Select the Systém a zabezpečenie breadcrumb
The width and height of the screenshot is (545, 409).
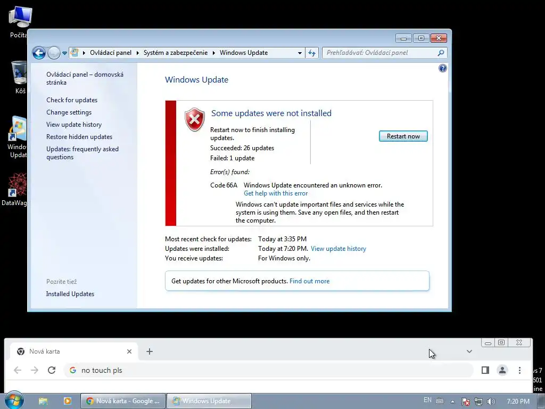coord(176,53)
